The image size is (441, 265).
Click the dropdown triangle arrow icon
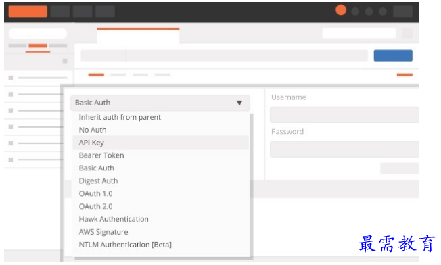point(239,103)
